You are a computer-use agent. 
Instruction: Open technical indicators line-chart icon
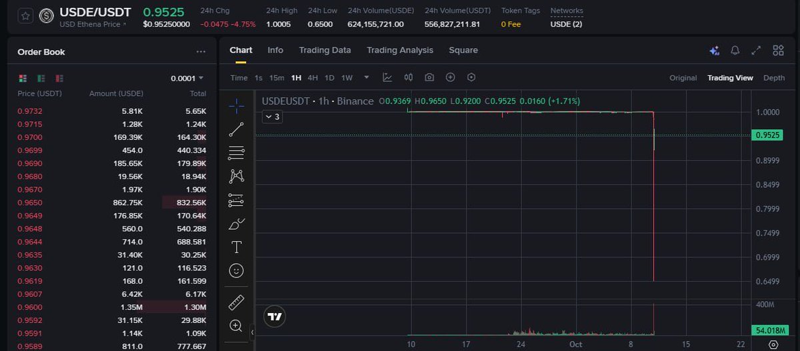click(x=387, y=78)
